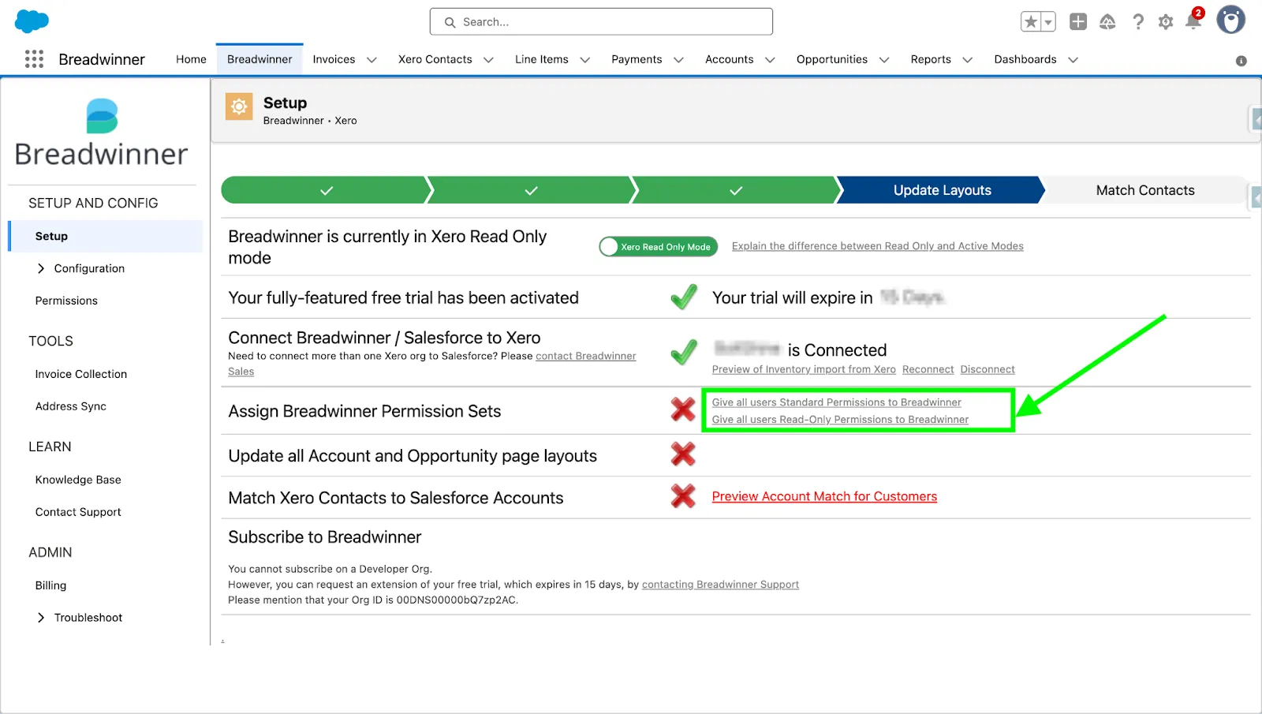Open Address Sync tool
Screen dimensions: 1262x714
(71, 406)
